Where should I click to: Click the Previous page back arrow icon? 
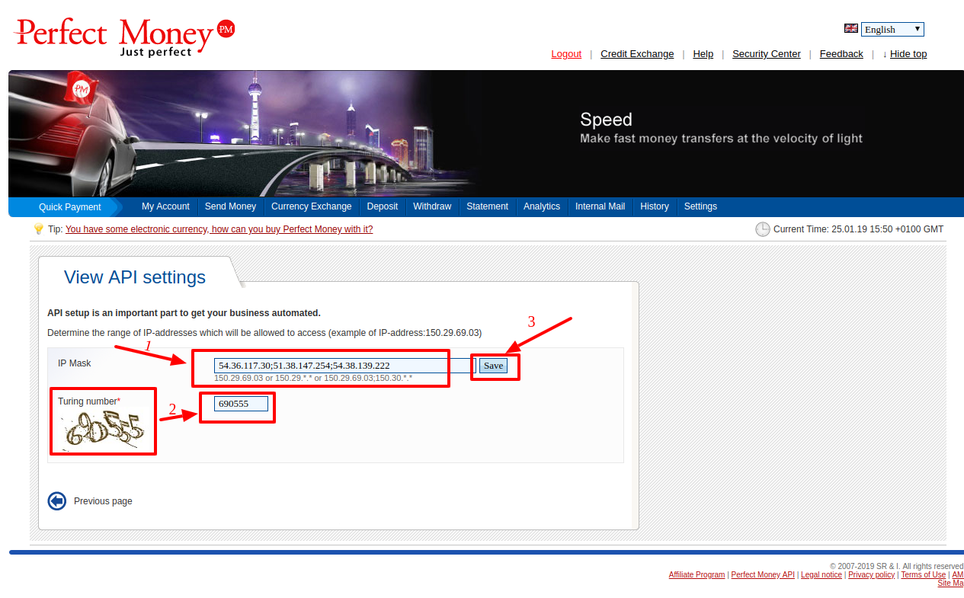click(57, 500)
